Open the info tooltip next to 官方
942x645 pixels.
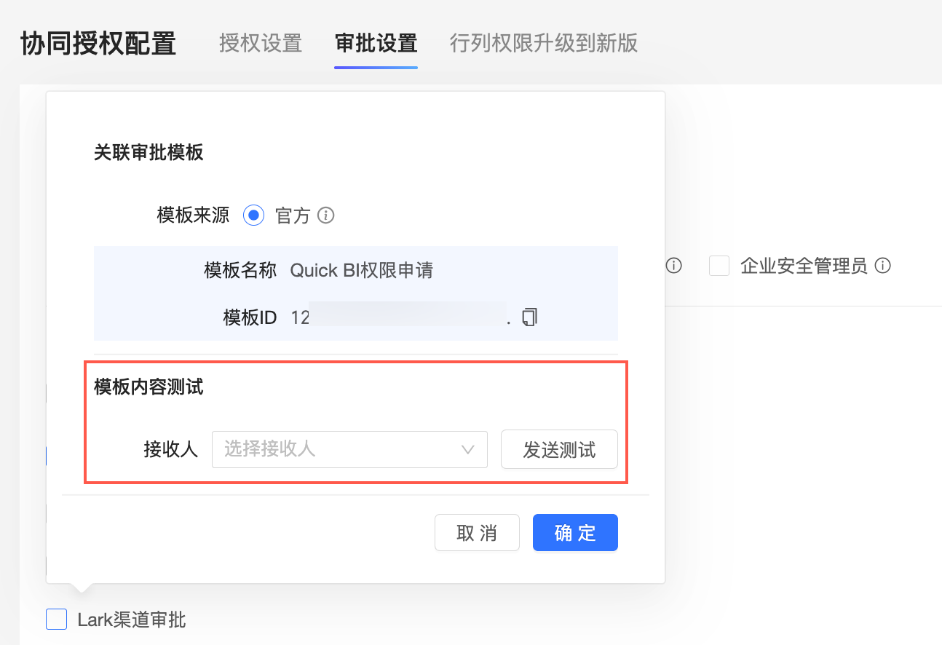click(x=326, y=215)
